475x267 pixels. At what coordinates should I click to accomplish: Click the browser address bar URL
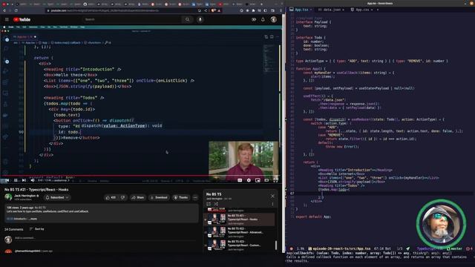point(105,10)
